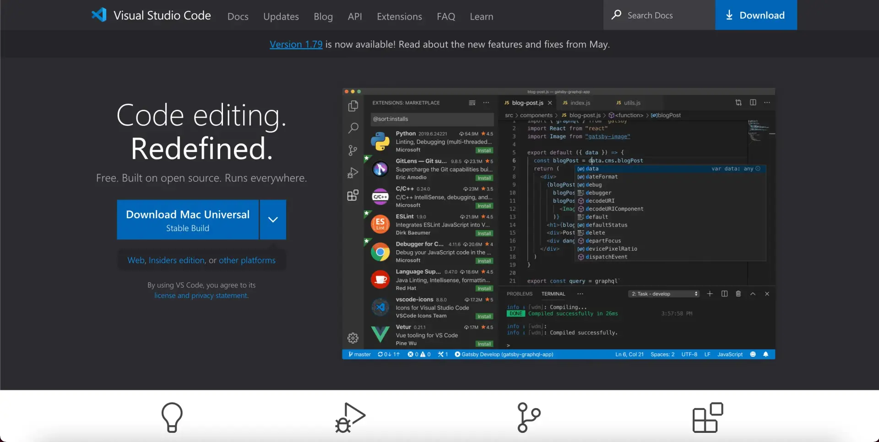Click the Extensions icon in activity bar
The width and height of the screenshot is (879, 442).
pos(353,195)
